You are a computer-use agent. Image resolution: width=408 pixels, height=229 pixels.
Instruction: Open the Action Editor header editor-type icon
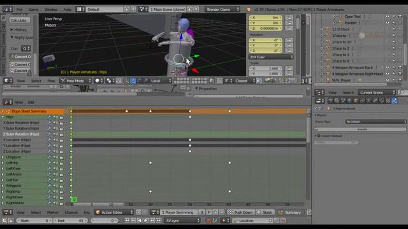pyautogui.click(x=8, y=212)
